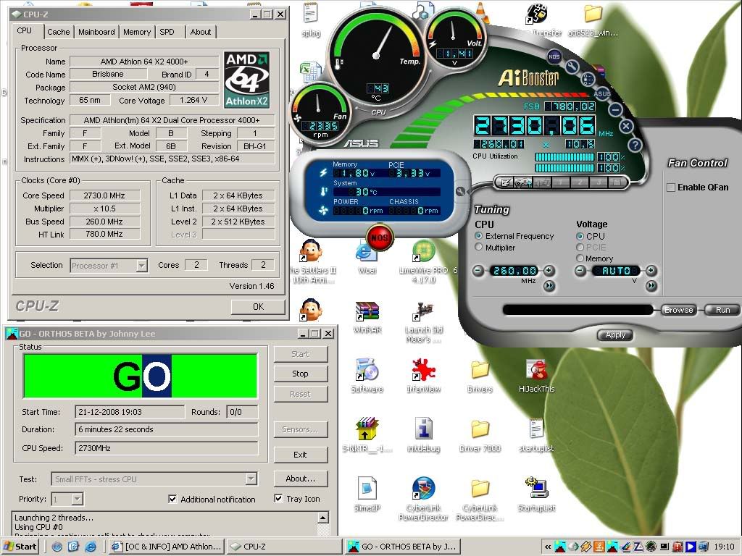Click the About... button in ORTHOS
This screenshot has width=742, height=556.
pos(300,479)
